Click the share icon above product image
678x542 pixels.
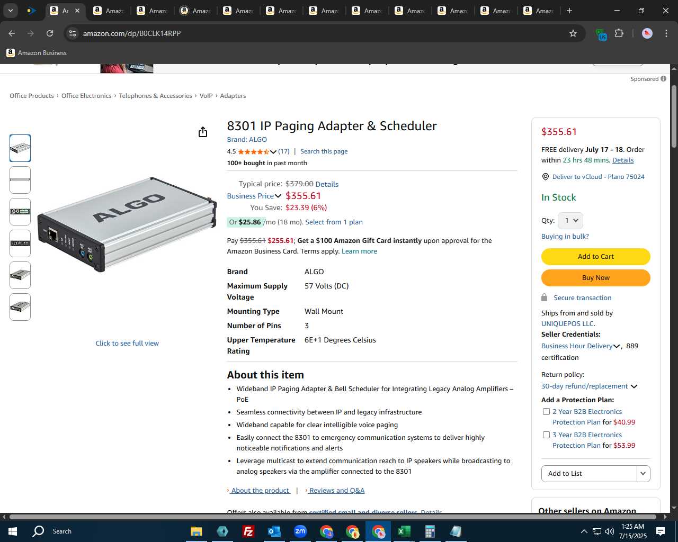[x=203, y=132]
